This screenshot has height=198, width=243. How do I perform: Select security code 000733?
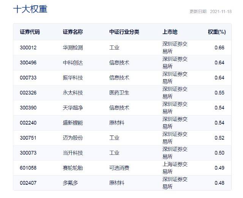tap(28, 78)
